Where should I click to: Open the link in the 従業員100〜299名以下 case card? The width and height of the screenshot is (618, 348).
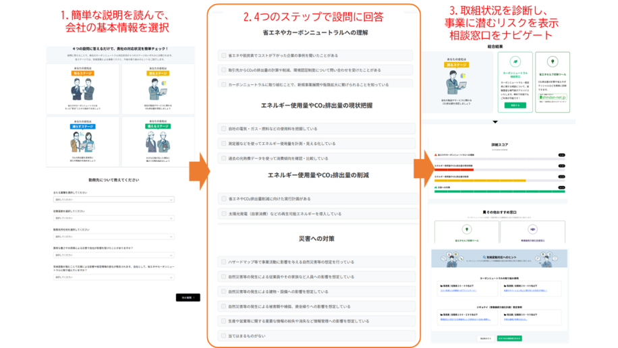pyautogui.click(x=465, y=319)
